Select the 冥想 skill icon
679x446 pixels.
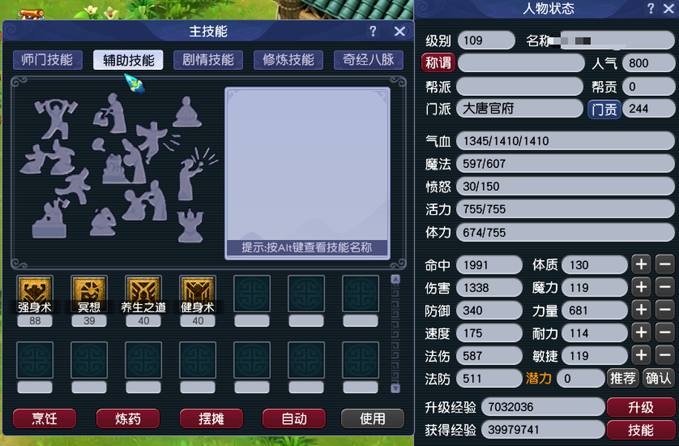[89, 290]
